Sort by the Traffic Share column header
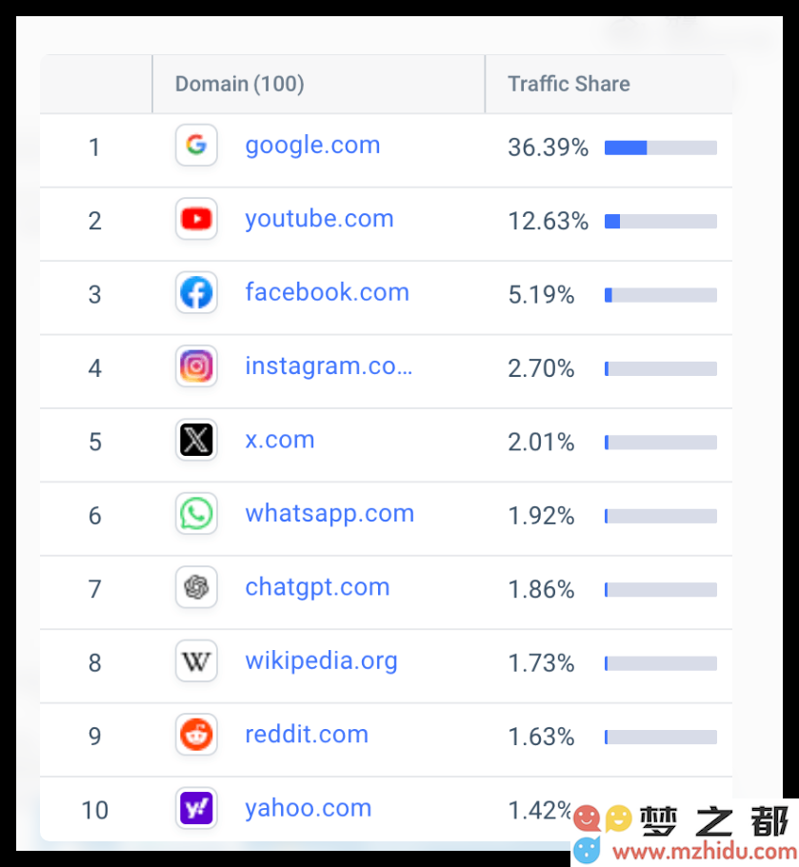Viewport: 799px width, 867px height. 569,84
